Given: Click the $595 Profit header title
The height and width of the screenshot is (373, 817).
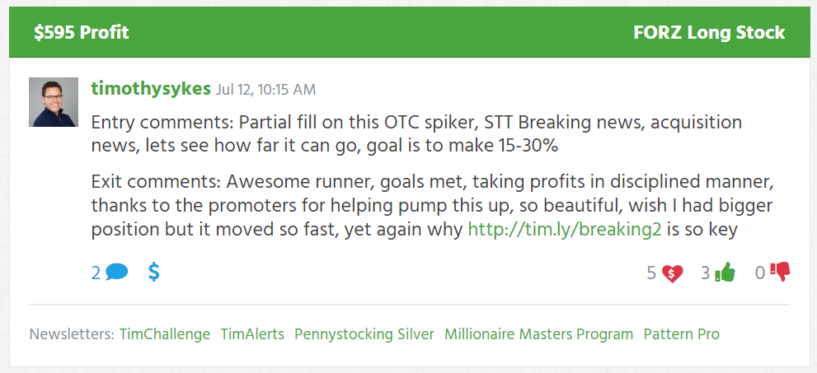Looking at the screenshot, I should (x=82, y=33).
